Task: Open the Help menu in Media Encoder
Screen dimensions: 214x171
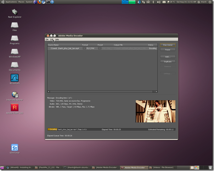Action: pos(57,39)
